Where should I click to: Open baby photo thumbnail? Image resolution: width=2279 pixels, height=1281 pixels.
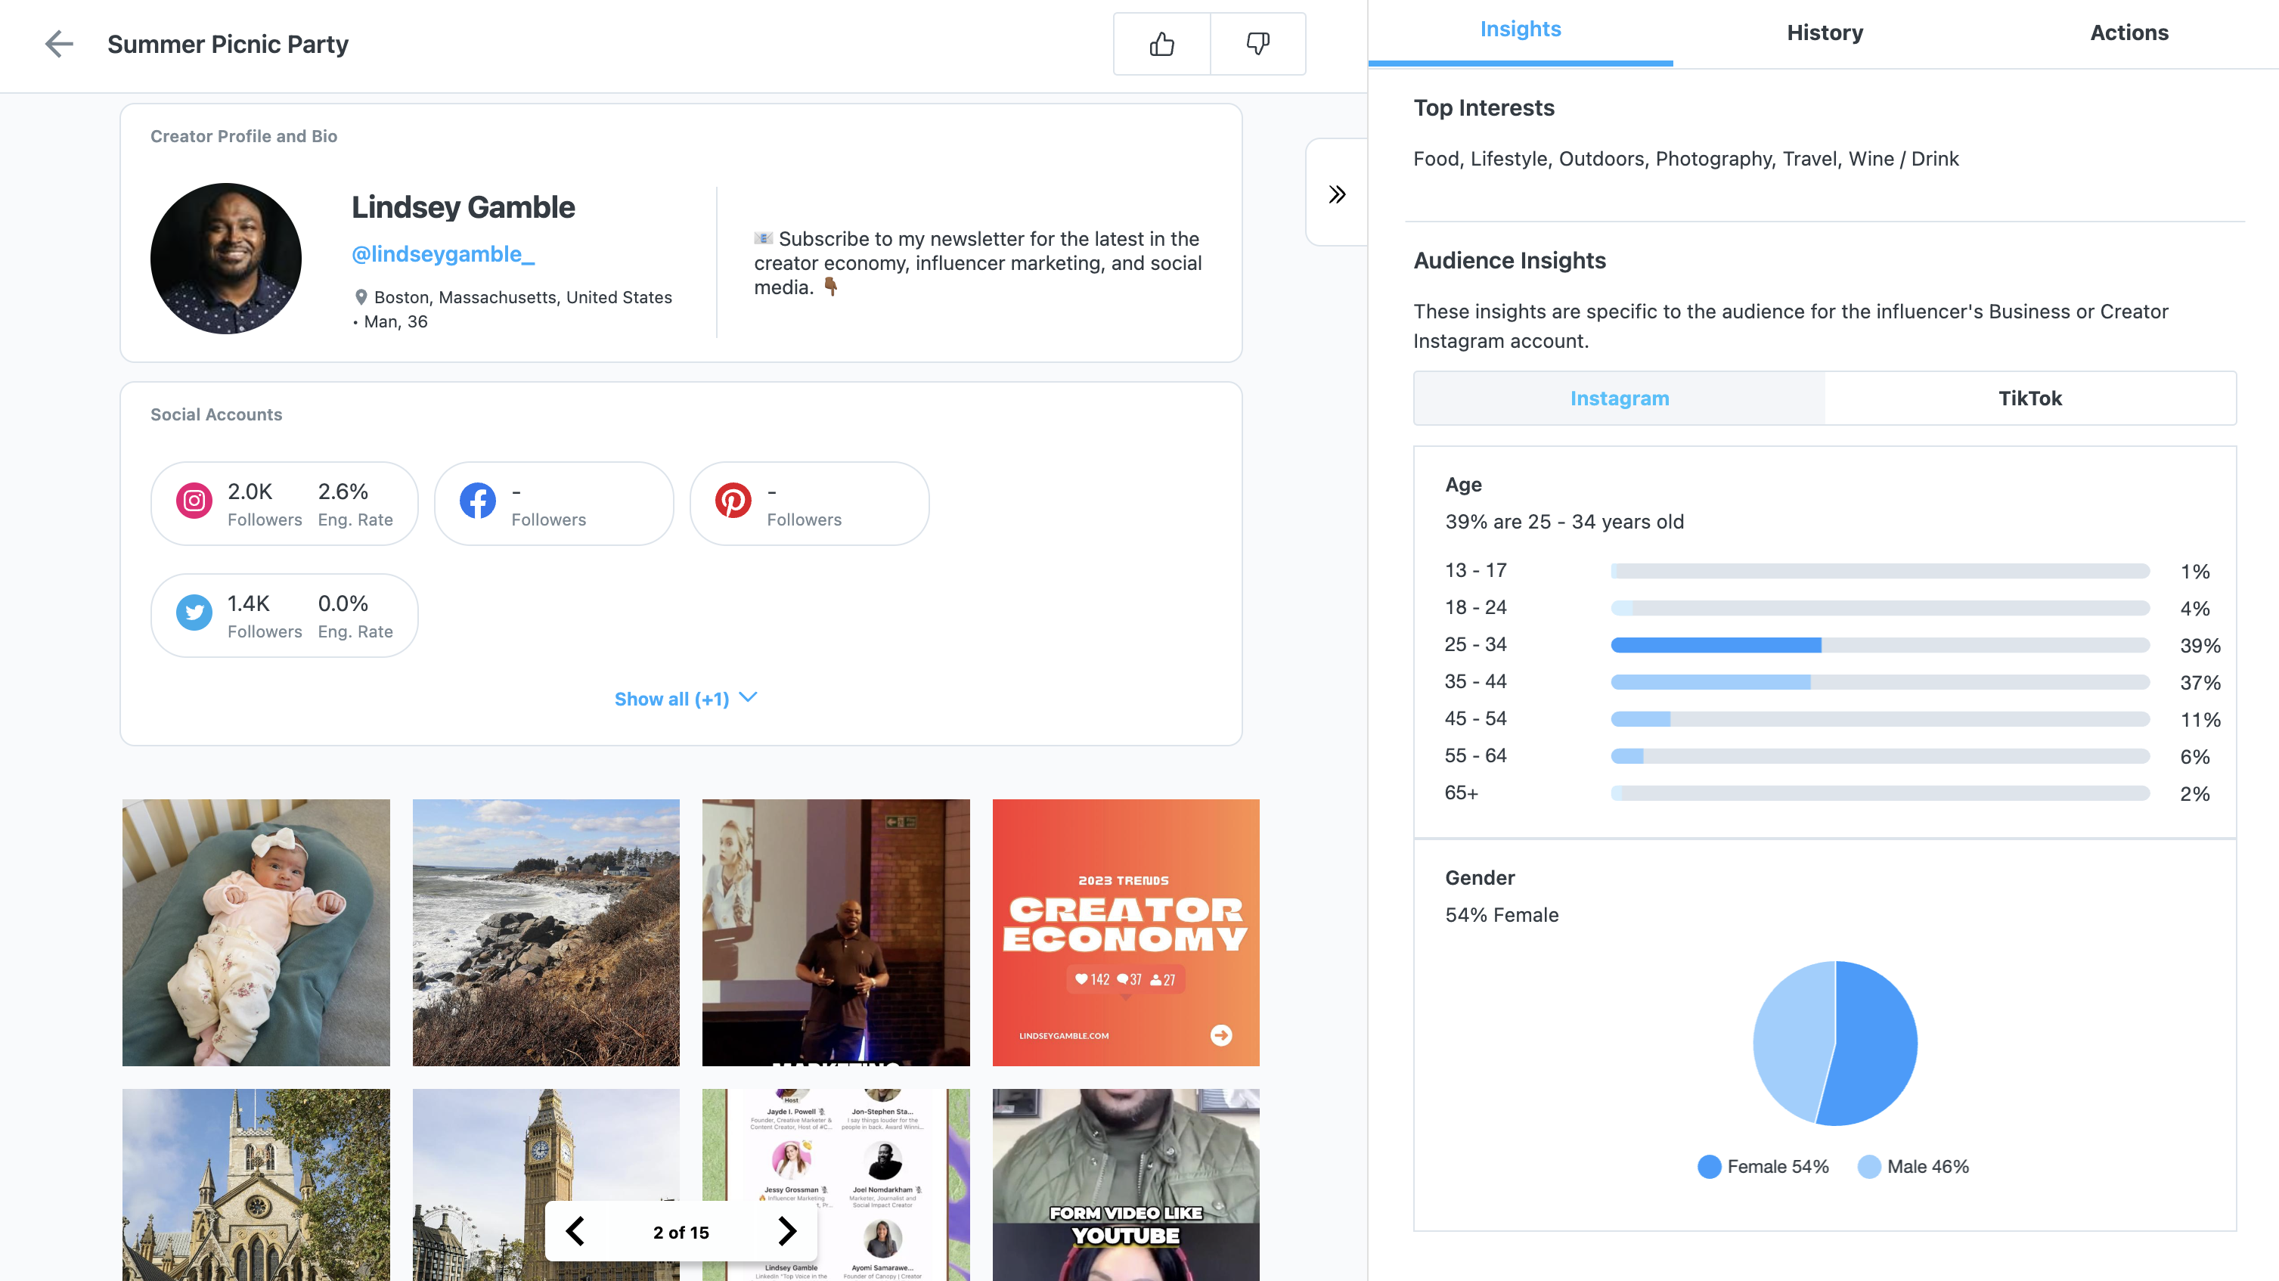256,932
